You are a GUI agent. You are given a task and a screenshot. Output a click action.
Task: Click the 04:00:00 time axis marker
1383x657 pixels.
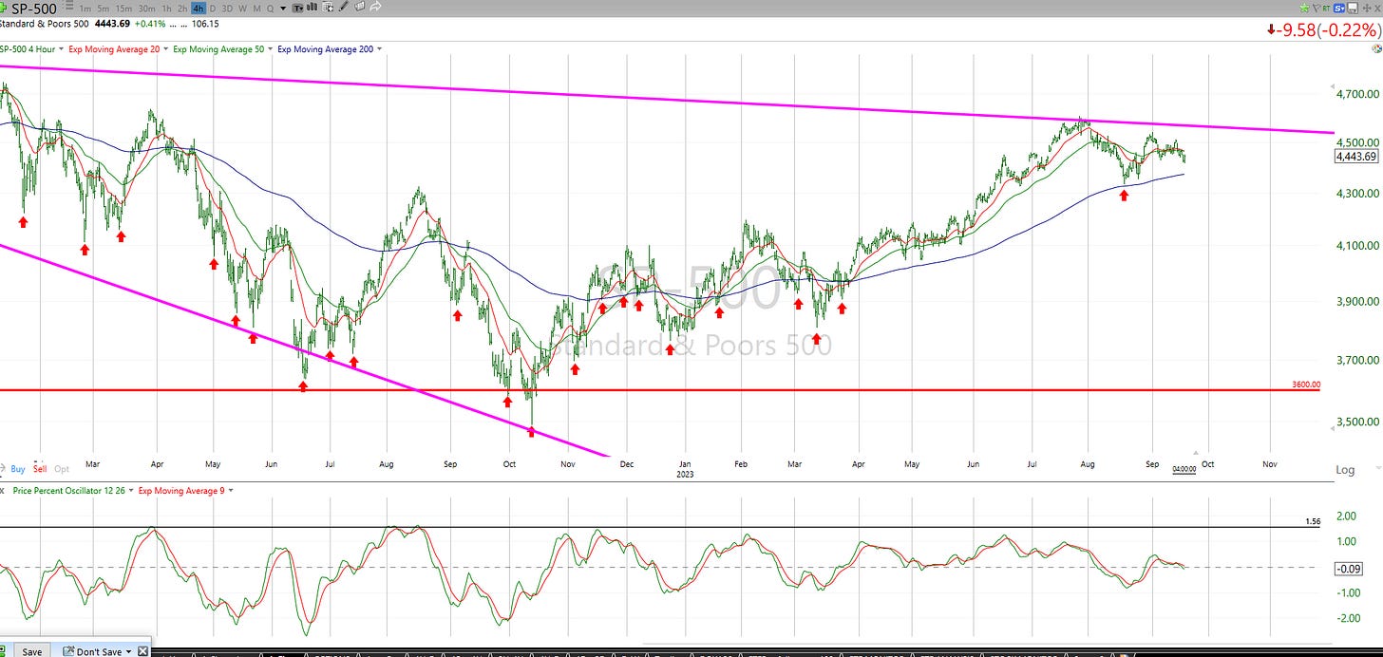click(x=1184, y=469)
